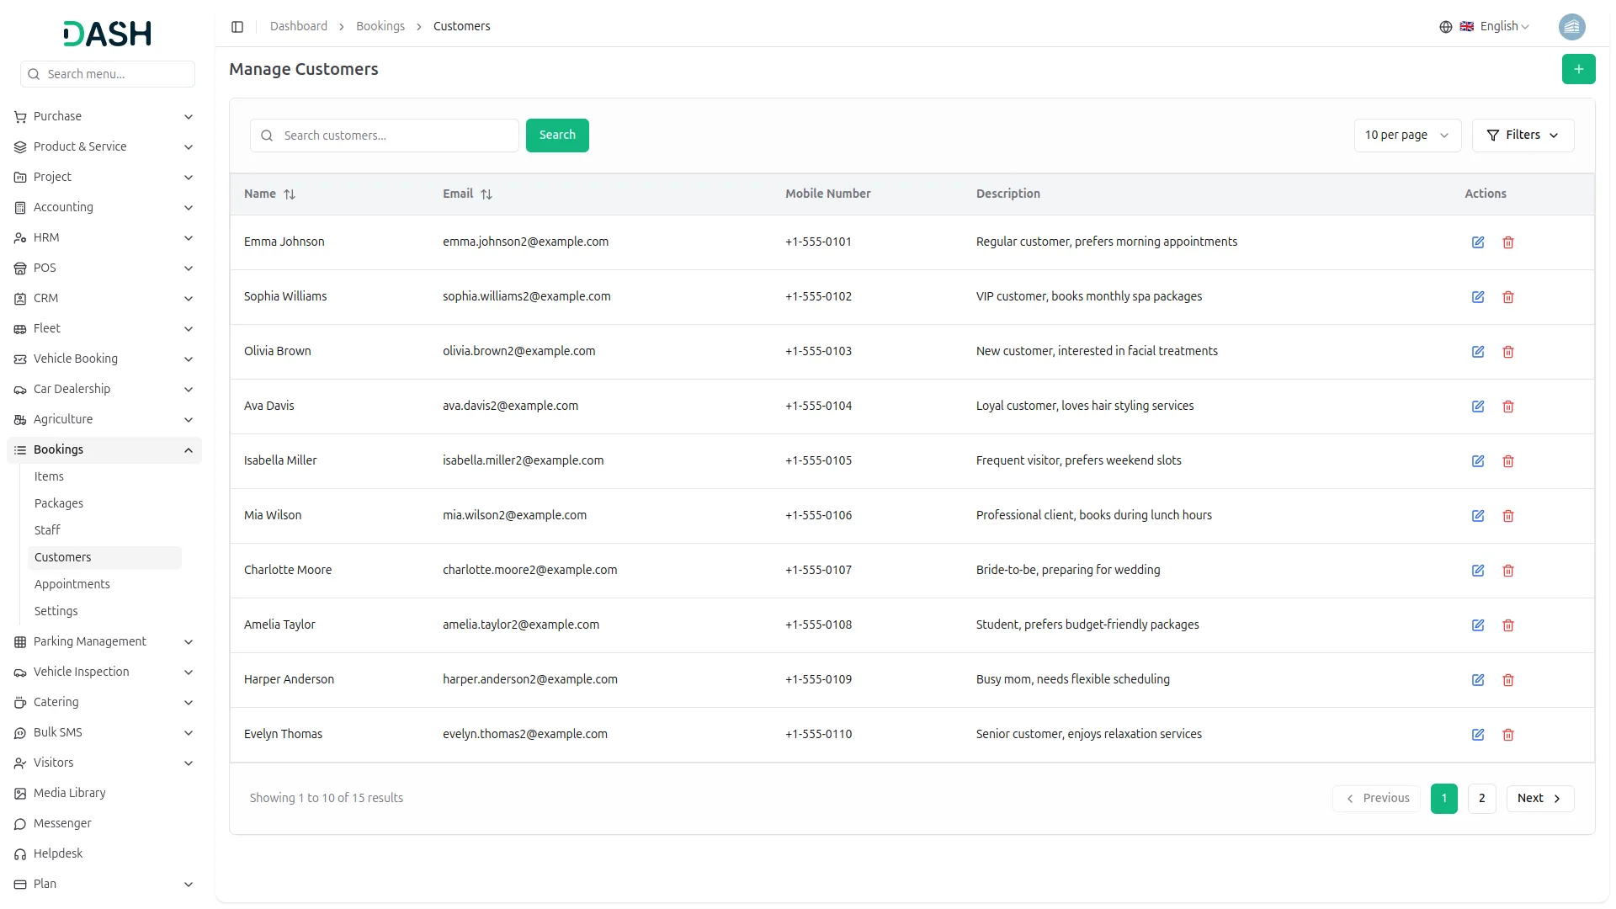The height and width of the screenshot is (909, 1616).
Task: Open Staff submenu item
Action: (47, 531)
